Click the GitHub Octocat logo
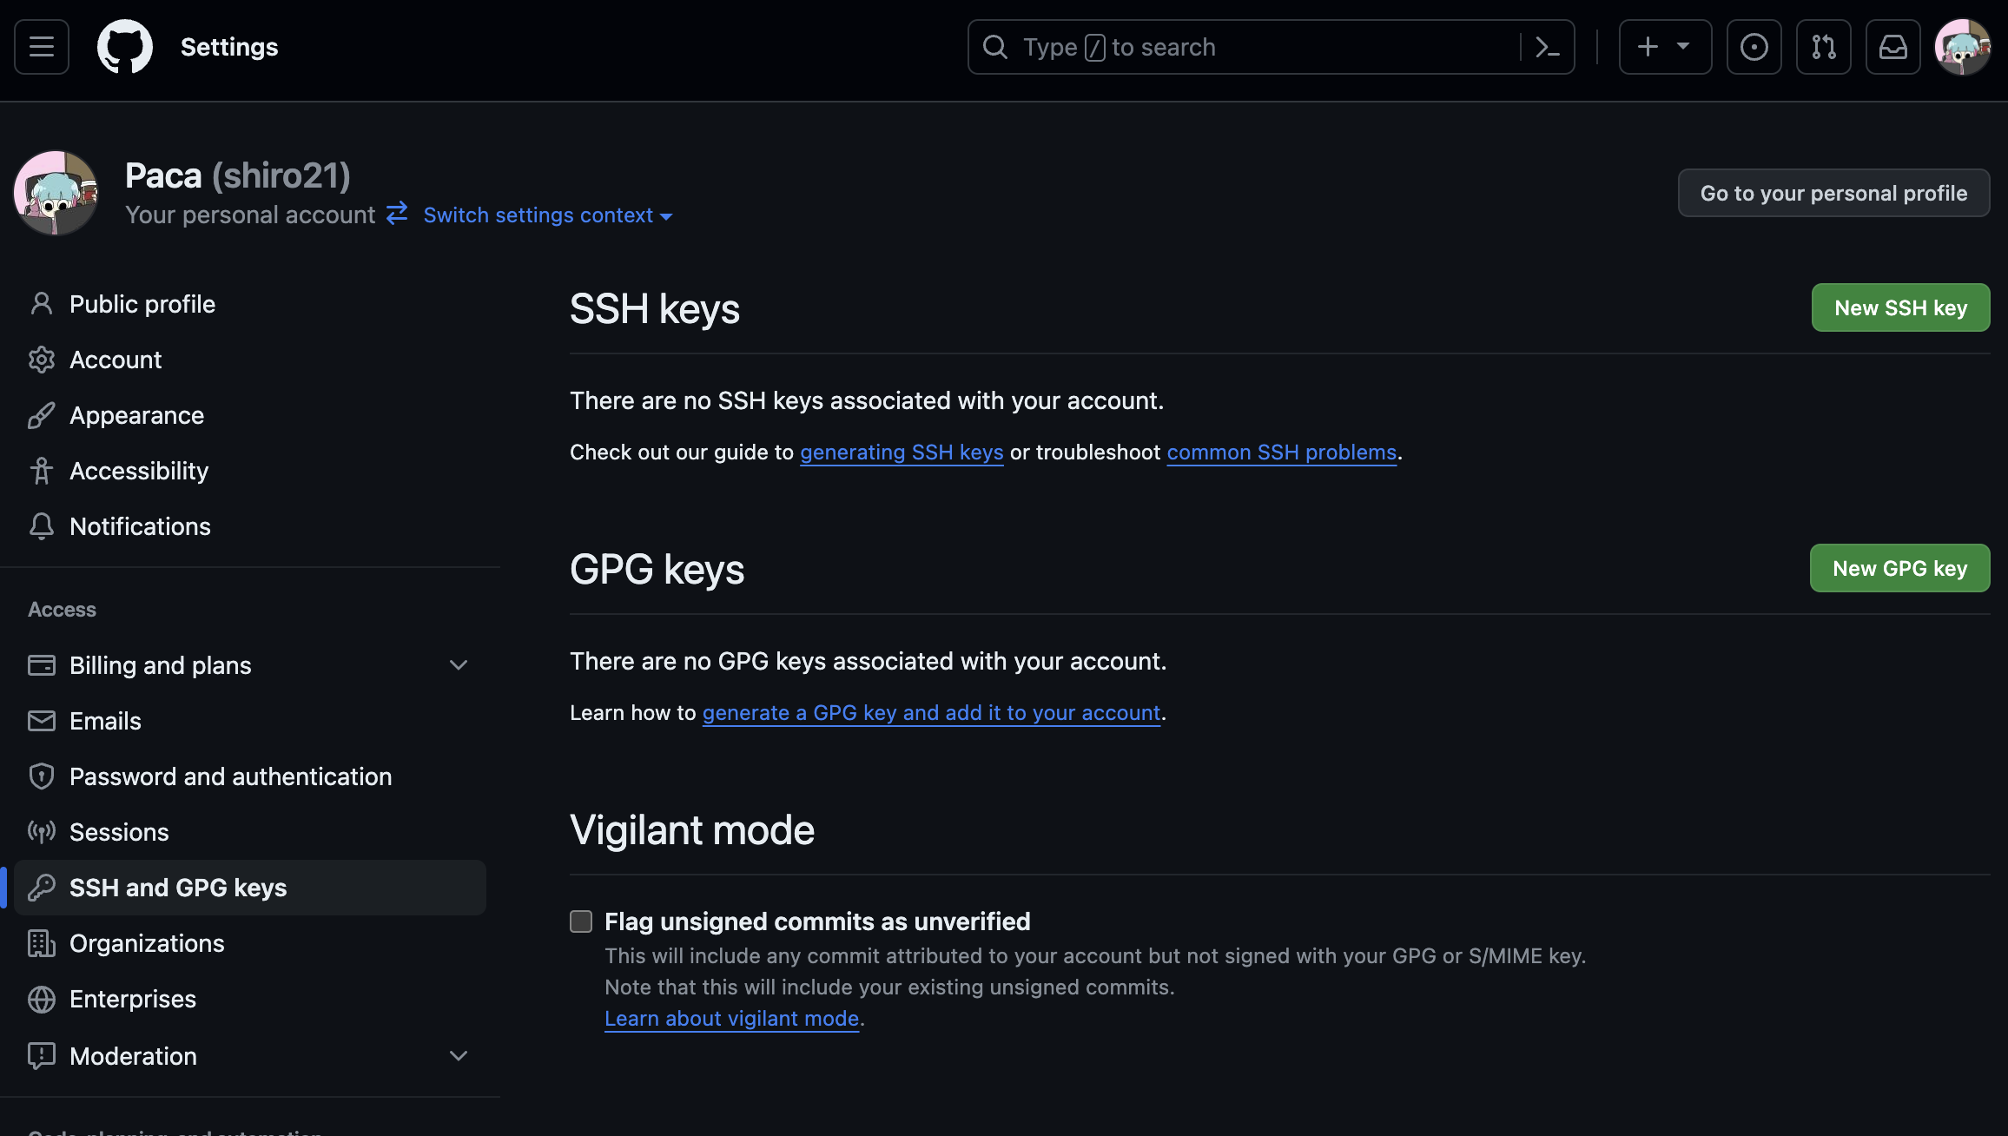 125,47
